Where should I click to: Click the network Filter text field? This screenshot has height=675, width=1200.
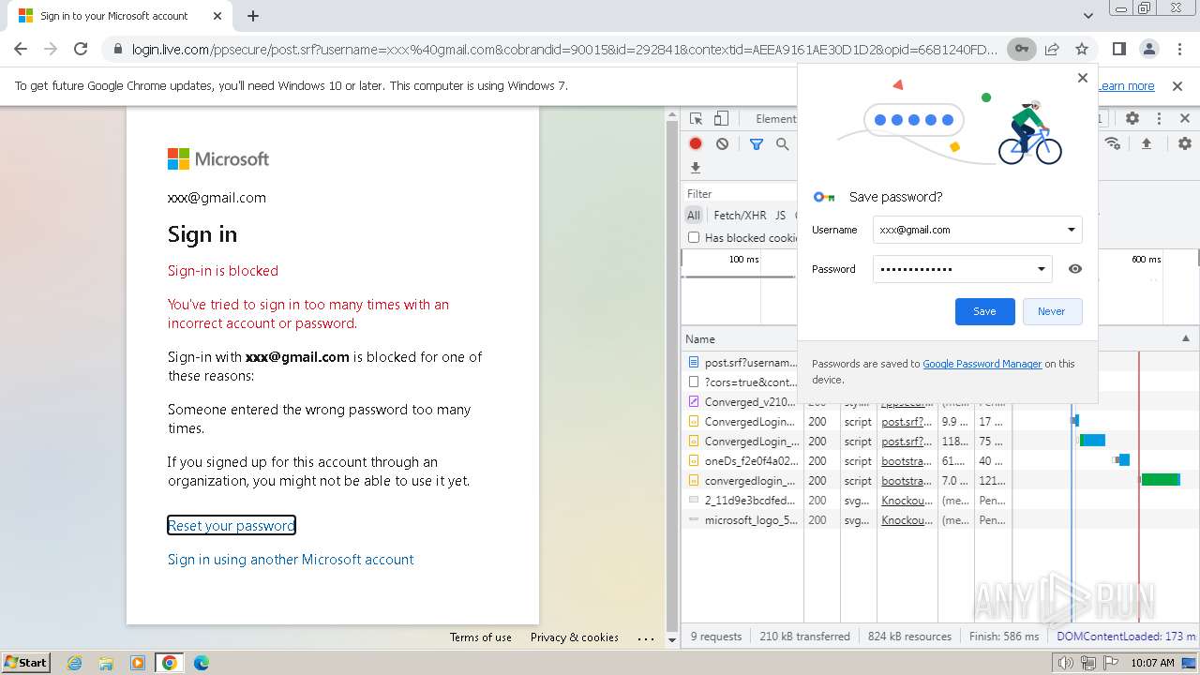click(741, 194)
